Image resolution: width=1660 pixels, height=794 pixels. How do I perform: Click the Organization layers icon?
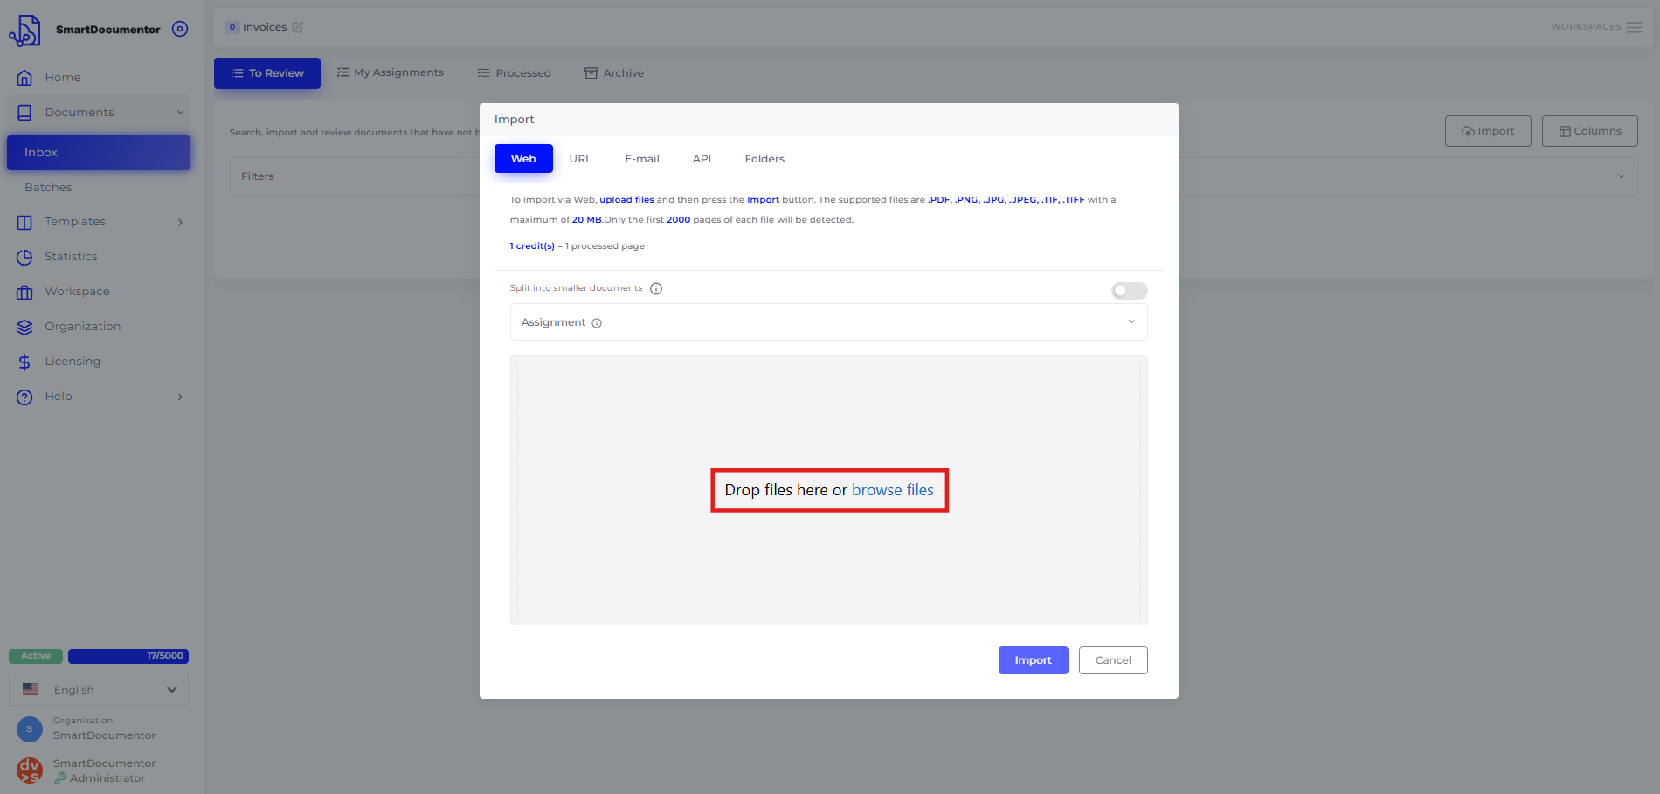pyautogui.click(x=24, y=327)
